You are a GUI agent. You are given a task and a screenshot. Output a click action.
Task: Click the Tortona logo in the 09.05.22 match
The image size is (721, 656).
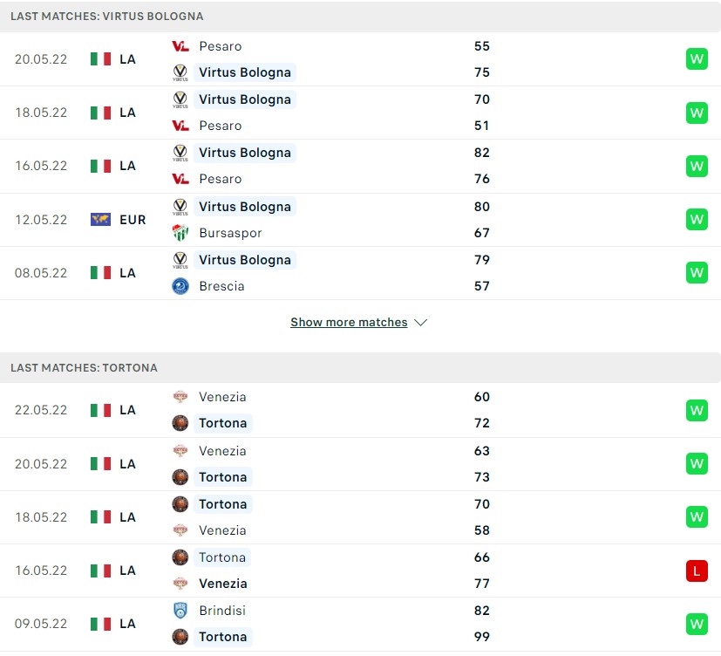pyautogui.click(x=180, y=637)
